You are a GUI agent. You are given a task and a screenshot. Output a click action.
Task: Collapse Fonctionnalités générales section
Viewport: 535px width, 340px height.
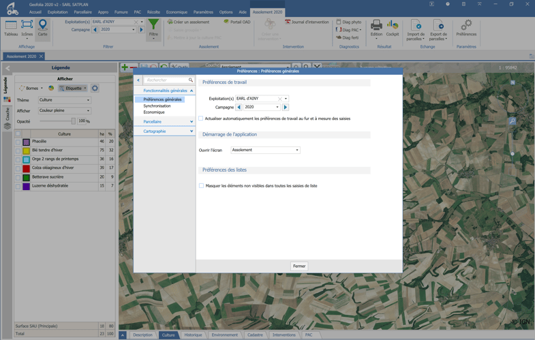coord(192,91)
